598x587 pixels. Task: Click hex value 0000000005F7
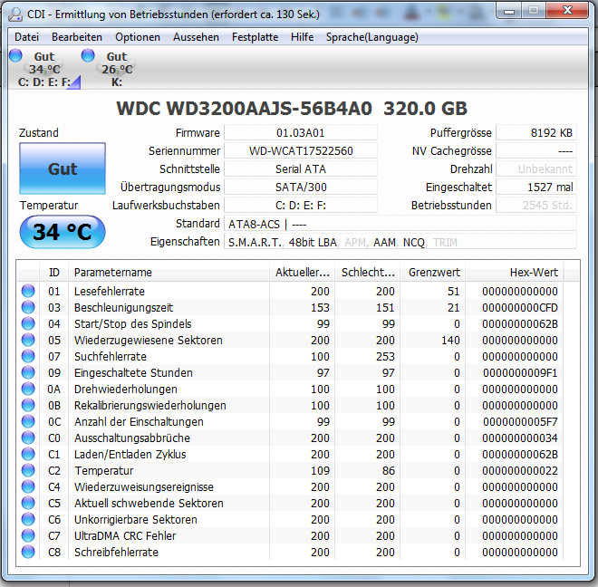(520, 422)
